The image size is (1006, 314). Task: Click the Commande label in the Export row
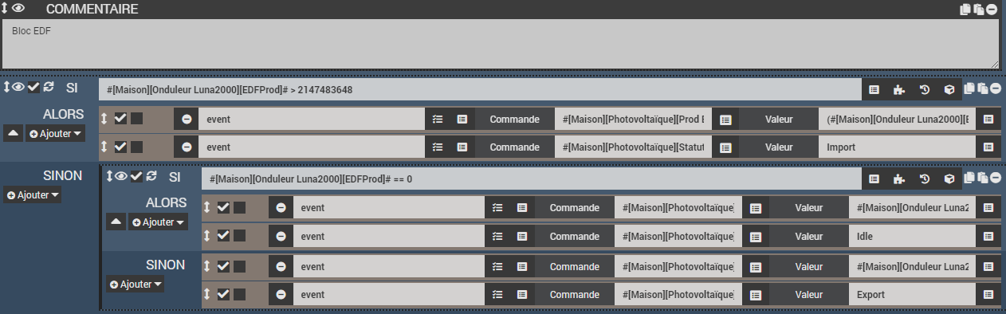coord(575,295)
